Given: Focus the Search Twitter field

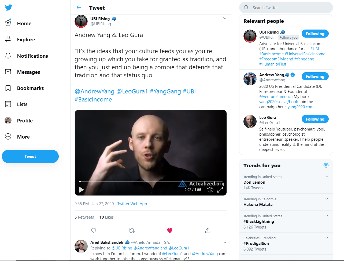Looking at the screenshot, I should [x=290, y=8].
